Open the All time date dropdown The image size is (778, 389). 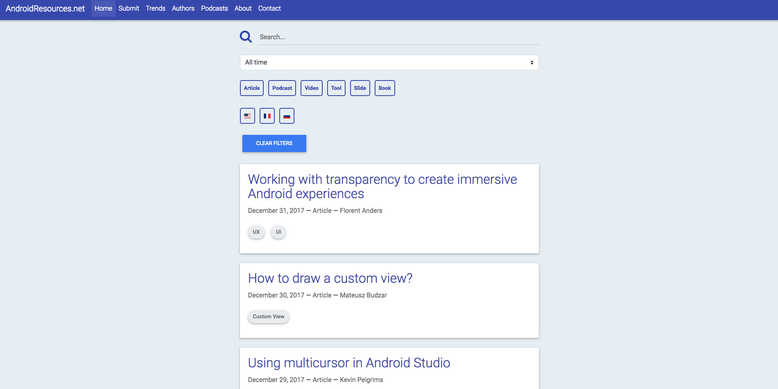click(389, 62)
